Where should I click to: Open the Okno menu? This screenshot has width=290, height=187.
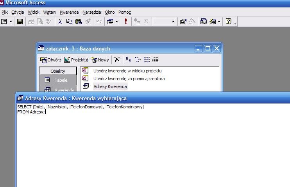coord(110,12)
